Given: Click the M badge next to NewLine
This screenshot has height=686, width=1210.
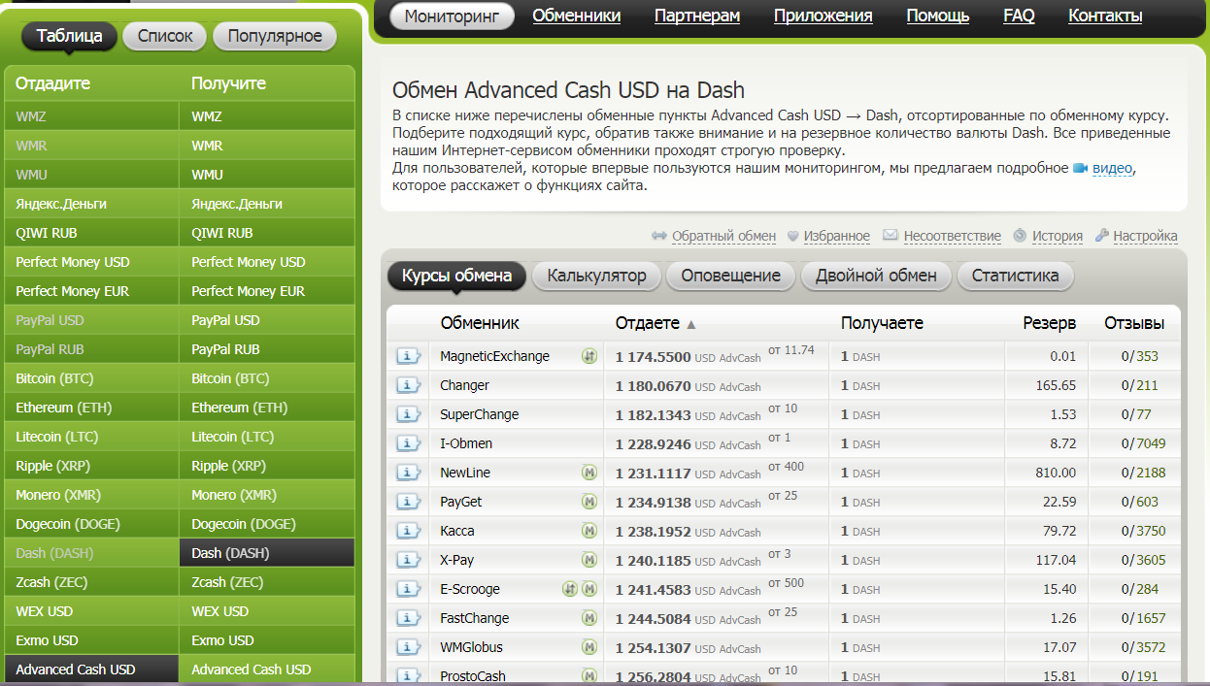Looking at the screenshot, I should pyautogui.click(x=588, y=473).
